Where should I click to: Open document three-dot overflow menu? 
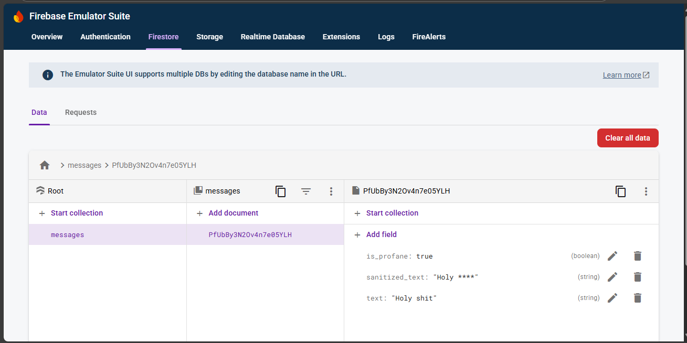pyautogui.click(x=646, y=191)
